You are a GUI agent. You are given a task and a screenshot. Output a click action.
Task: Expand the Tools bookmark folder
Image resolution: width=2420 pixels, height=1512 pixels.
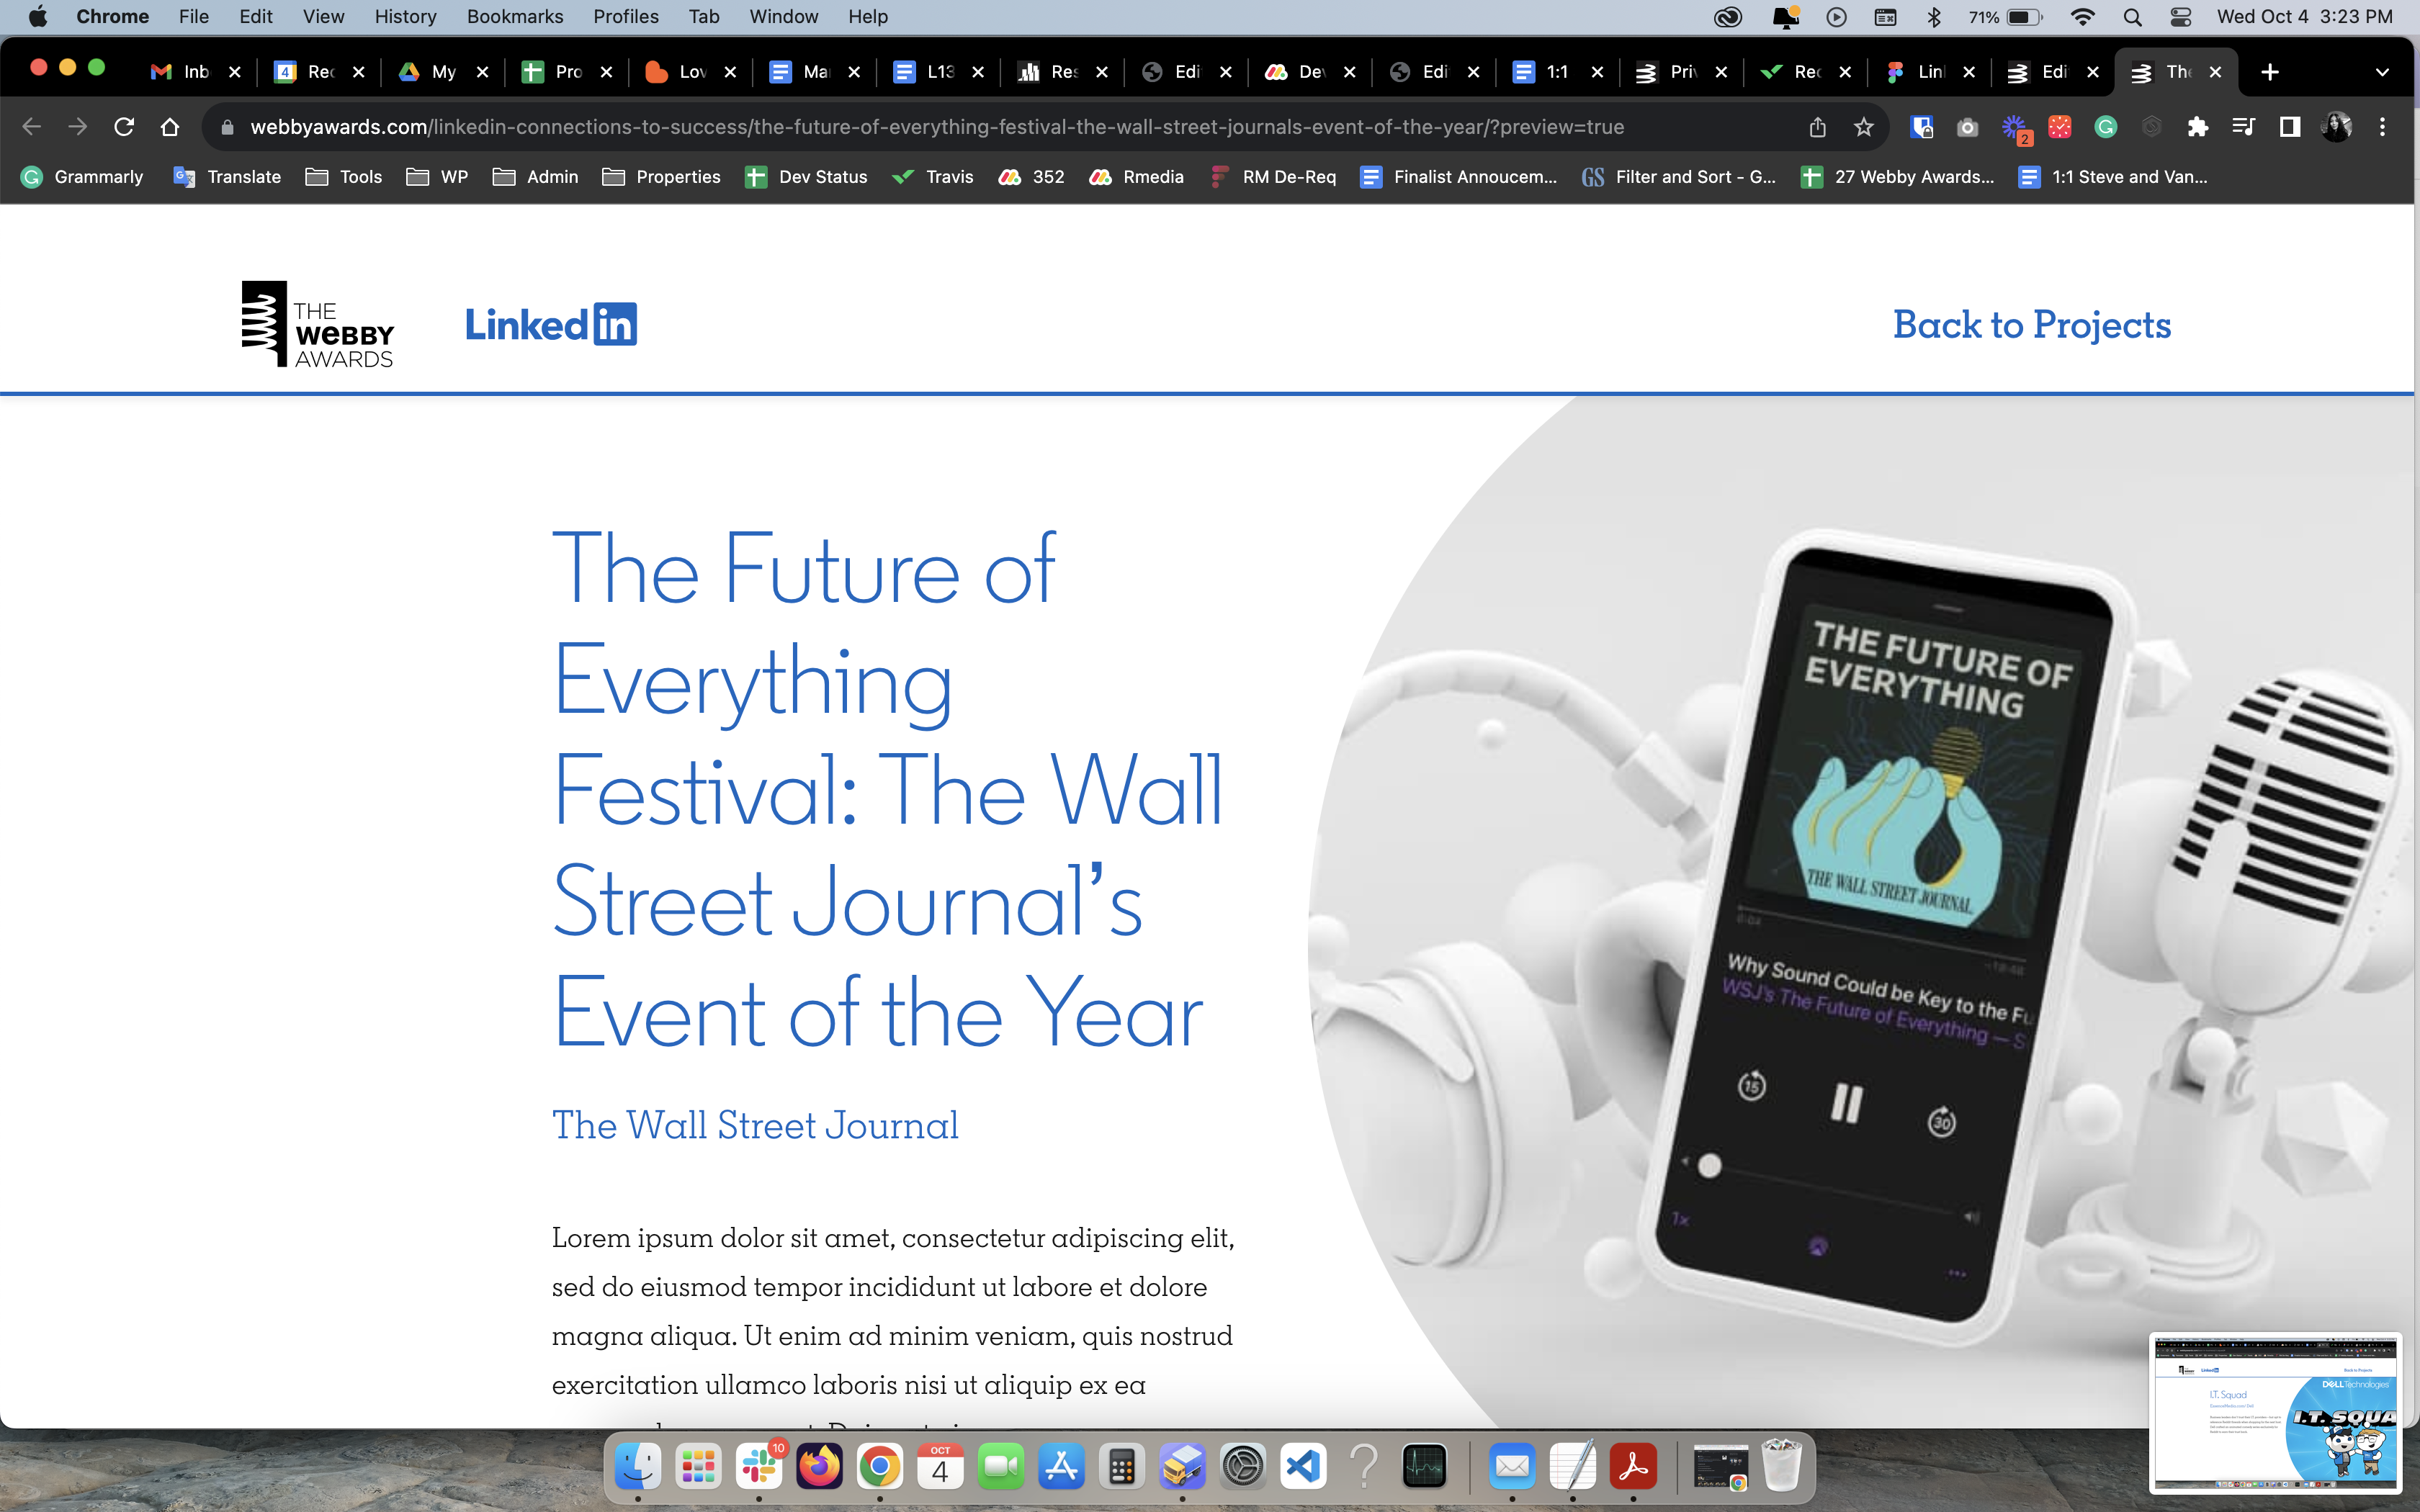pos(344,177)
